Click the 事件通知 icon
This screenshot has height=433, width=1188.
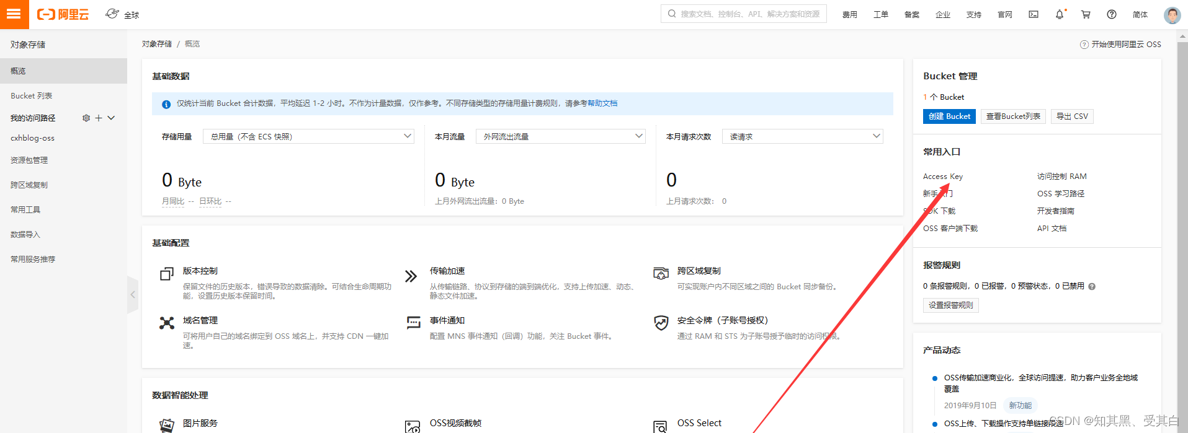click(x=413, y=322)
